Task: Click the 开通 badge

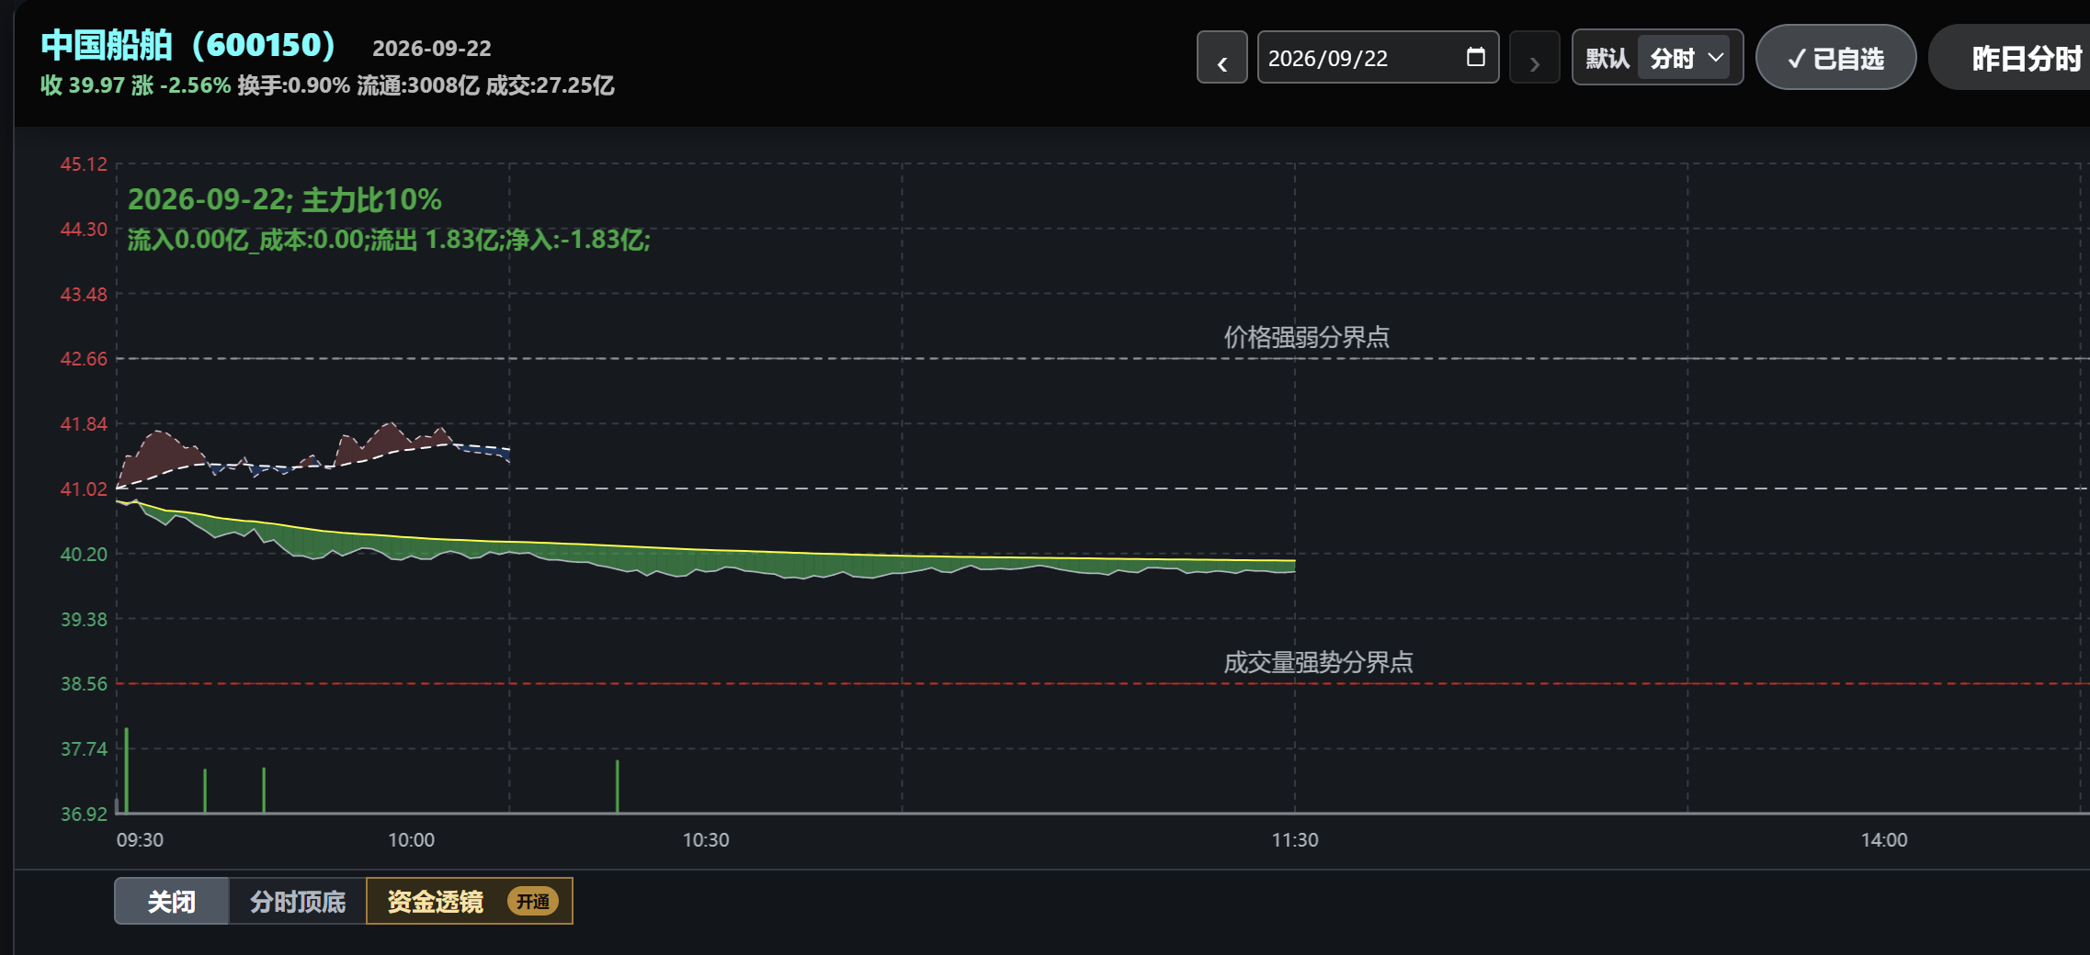Action: click(533, 901)
